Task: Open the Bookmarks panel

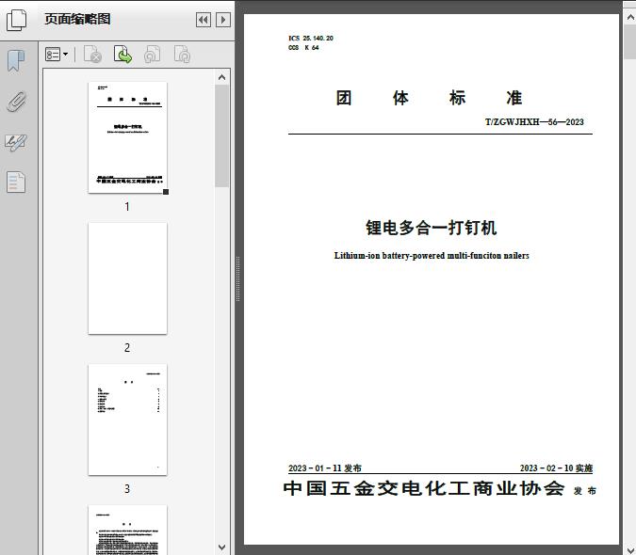Action: click(x=16, y=61)
